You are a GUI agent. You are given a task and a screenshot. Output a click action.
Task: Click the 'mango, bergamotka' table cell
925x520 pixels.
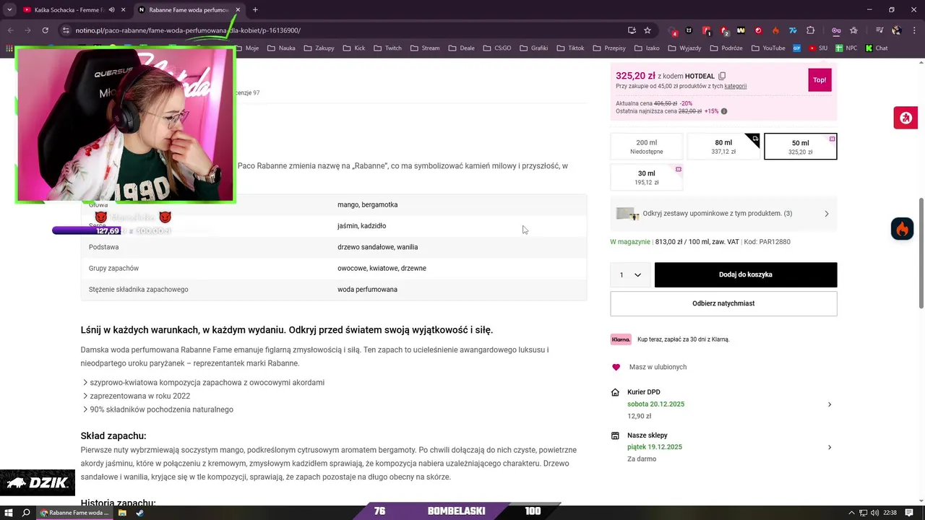coord(367,205)
